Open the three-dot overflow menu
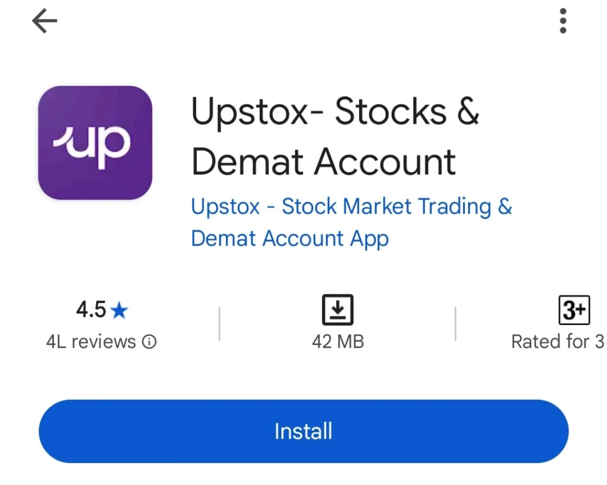This screenshot has height=485, width=607. point(562,21)
